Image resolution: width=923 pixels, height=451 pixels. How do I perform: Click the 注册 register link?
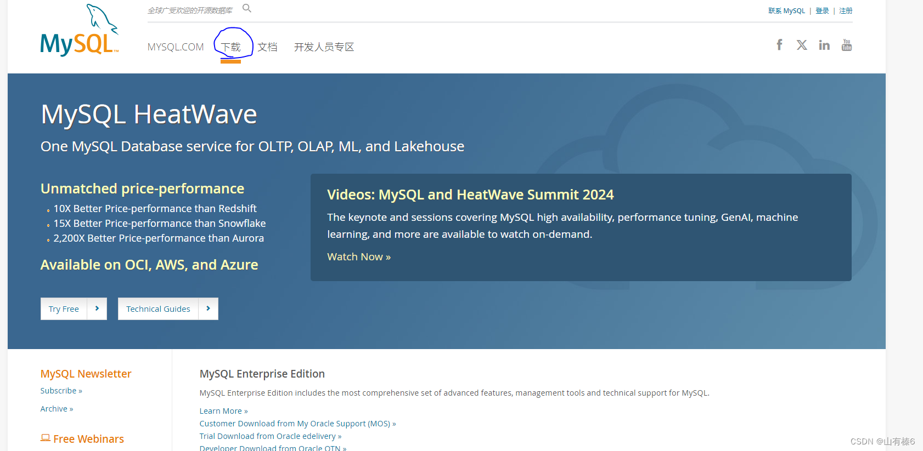click(x=846, y=11)
